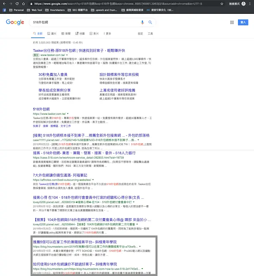Open the 推薦5個可以在家工作的兼職接案平台 result

pyautogui.click(x=75, y=242)
